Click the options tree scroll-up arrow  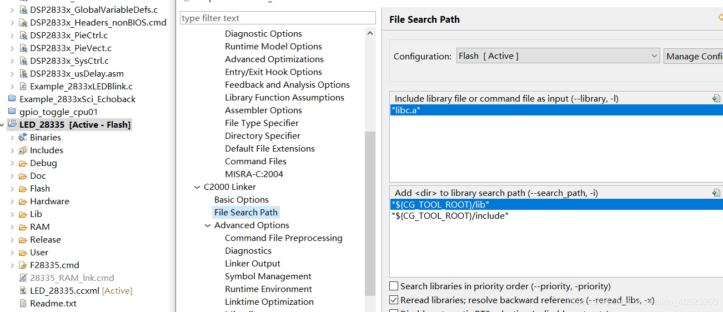click(x=370, y=34)
